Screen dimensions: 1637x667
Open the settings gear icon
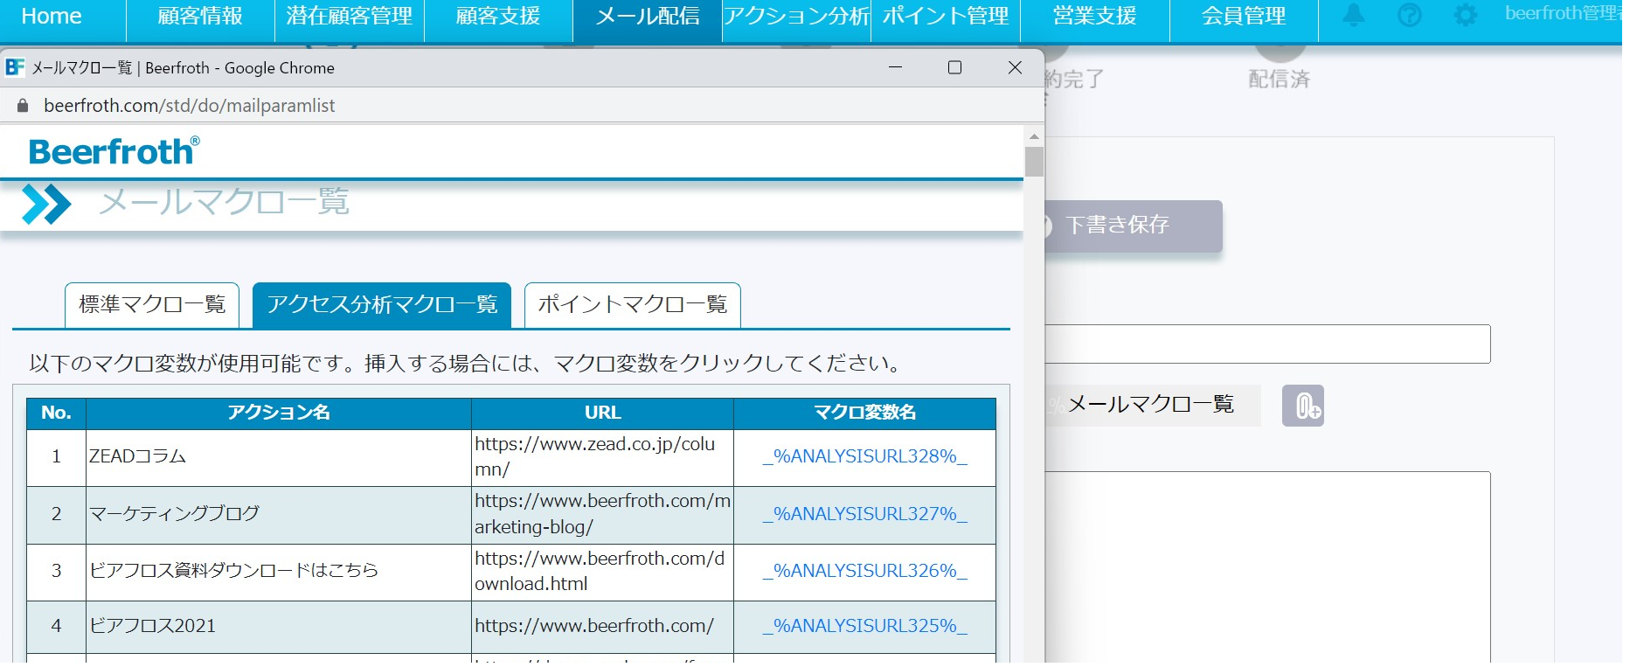pos(1465,15)
